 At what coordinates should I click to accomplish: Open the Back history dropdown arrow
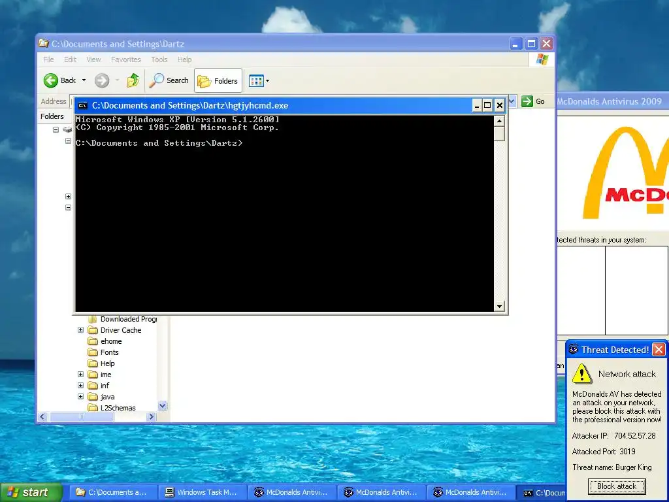[x=84, y=80]
